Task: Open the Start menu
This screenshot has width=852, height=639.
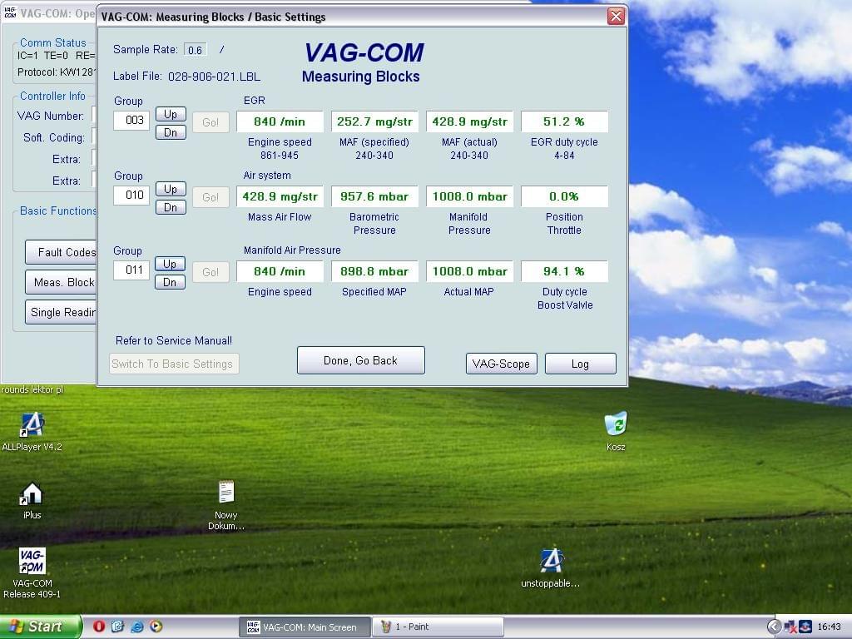Action: click(41, 627)
